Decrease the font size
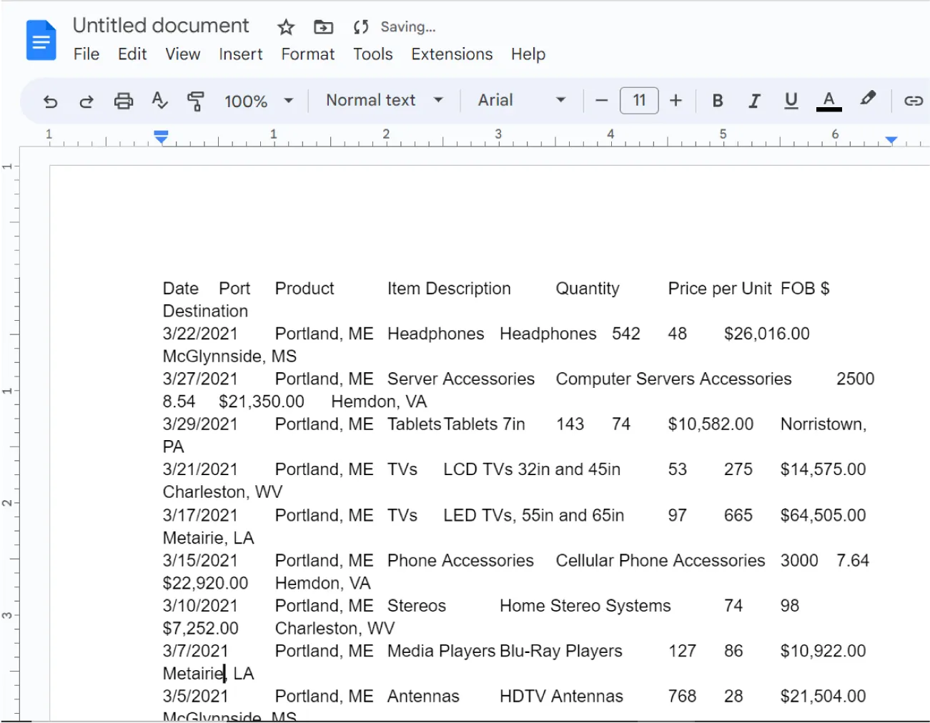This screenshot has width=930, height=723. pyautogui.click(x=601, y=101)
